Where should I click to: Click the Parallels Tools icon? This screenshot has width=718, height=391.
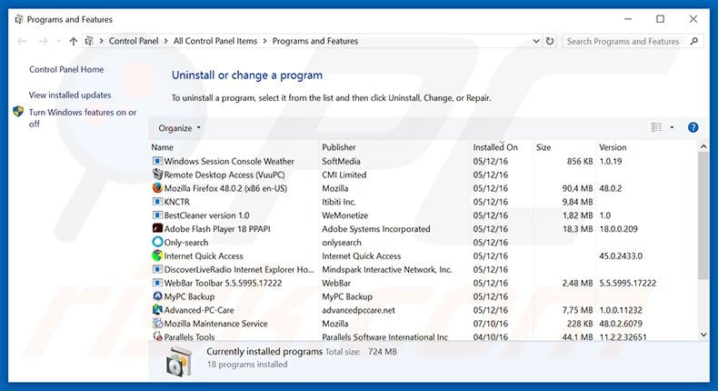pyautogui.click(x=157, y=336)
